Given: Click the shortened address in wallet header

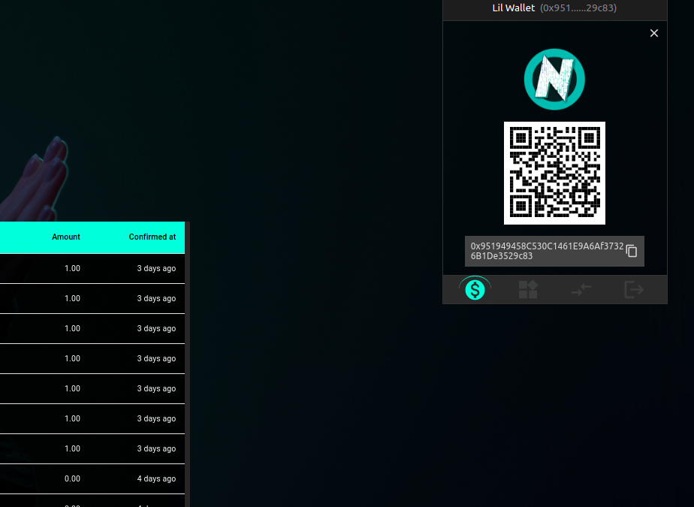Looking at the screenshot, I should coord(578,8).
